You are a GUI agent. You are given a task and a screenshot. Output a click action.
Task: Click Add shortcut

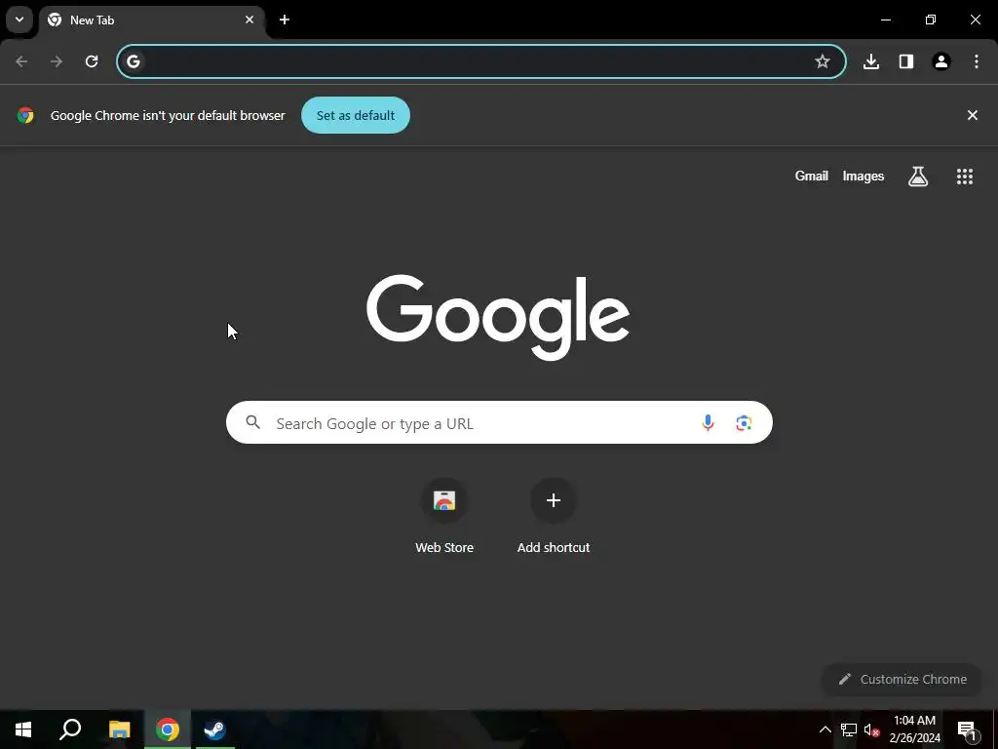(x=554, y=516)
